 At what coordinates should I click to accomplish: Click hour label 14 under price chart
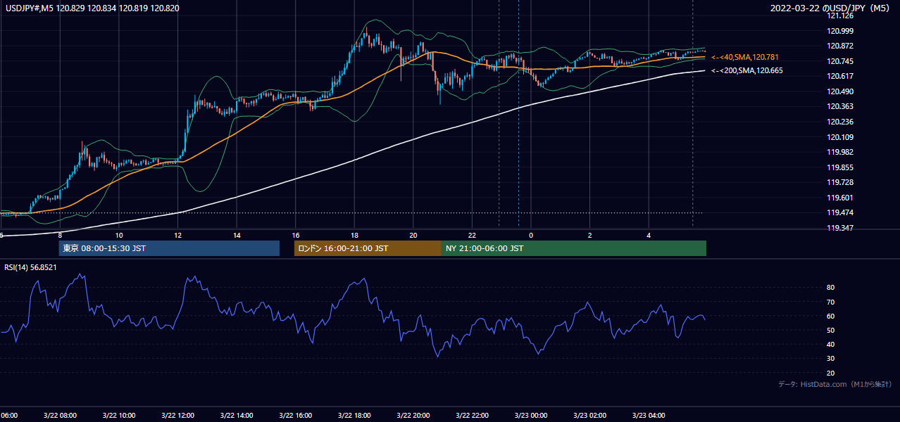(x=237, y=235)
